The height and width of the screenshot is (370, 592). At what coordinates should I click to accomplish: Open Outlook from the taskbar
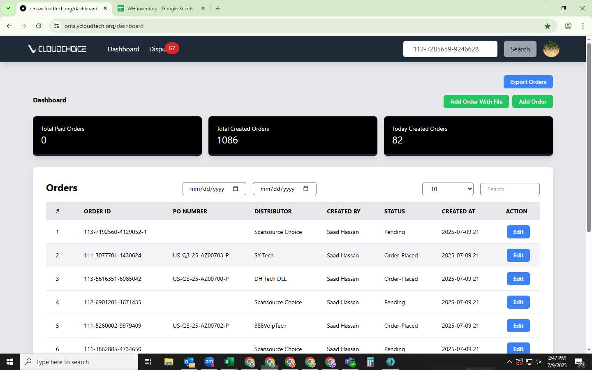[189, 362]
